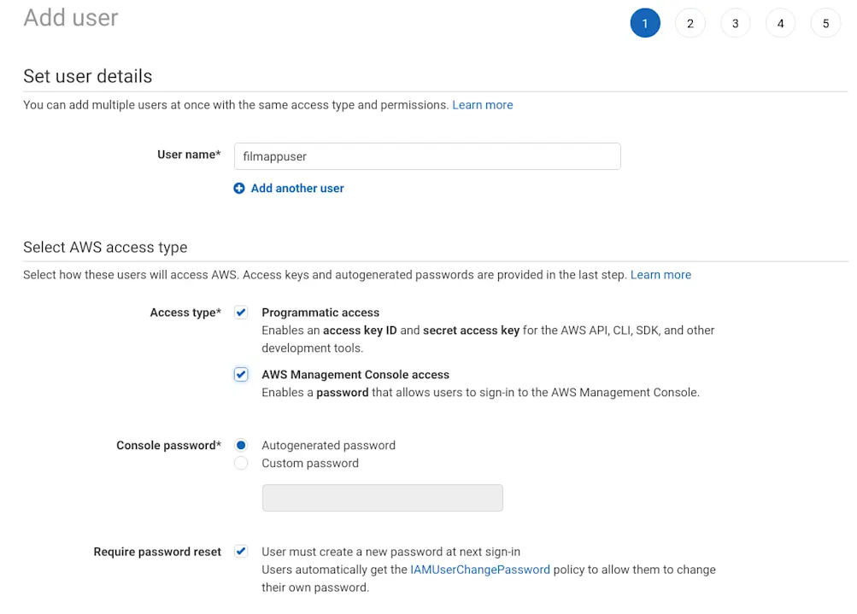The height and width of the screenshot is (614, 857).
Task: Uncheck AWS Management Console access
Action: pyautogui.click(x=241, y=375)
